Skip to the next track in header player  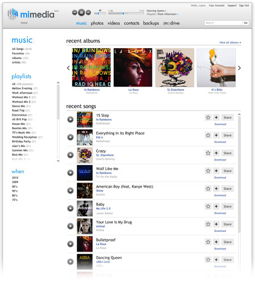point(88,12)
